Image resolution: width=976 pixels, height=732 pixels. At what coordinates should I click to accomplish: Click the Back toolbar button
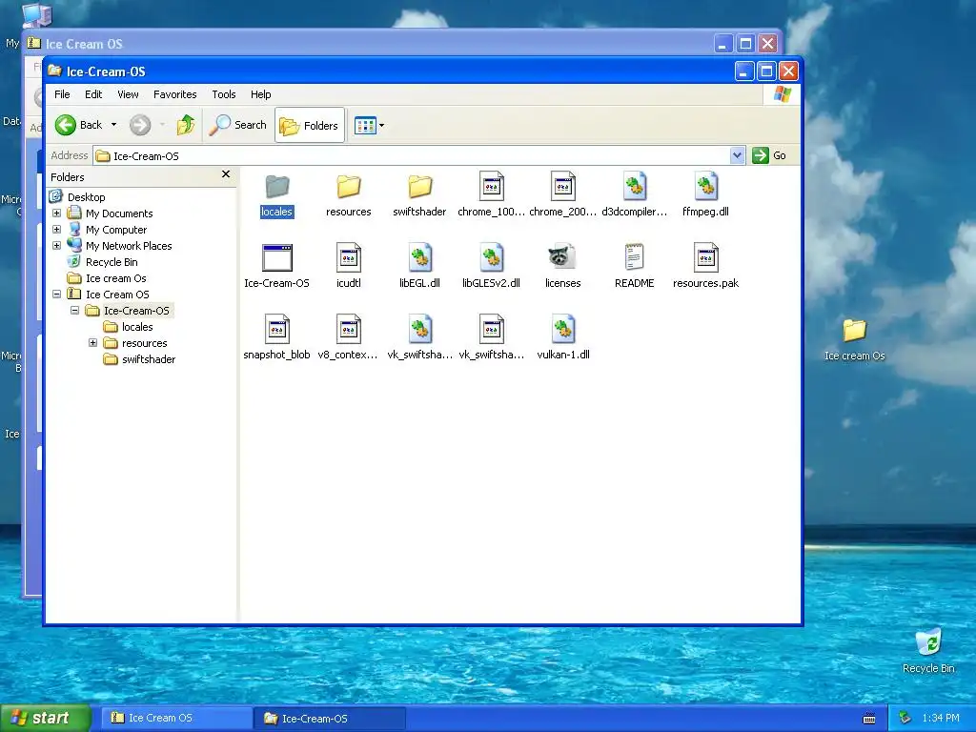pyautogui.click(x=78, y=125)
